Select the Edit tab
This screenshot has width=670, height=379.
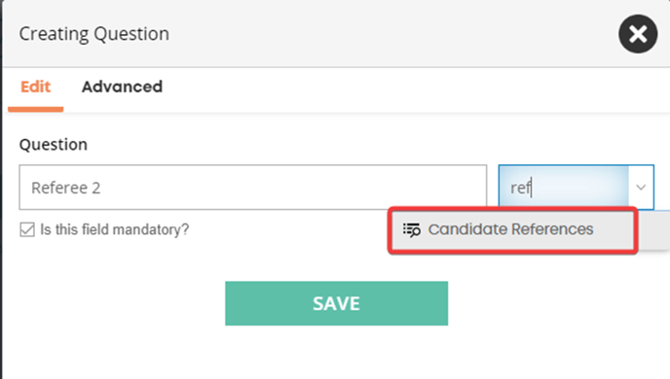pyautogui.click(x=36, y=86)
